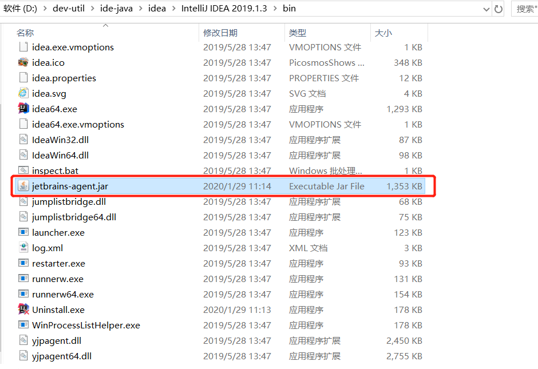Click the jetbrains-agent.jar Java icon
Screen dimensions: 538x369
(x=23, y=186)
